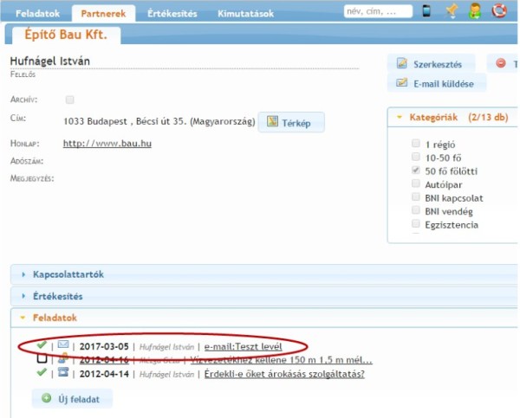Click the task type icon on 2012-04-14 row
The image size is (520, 418).
pos(63,373)
